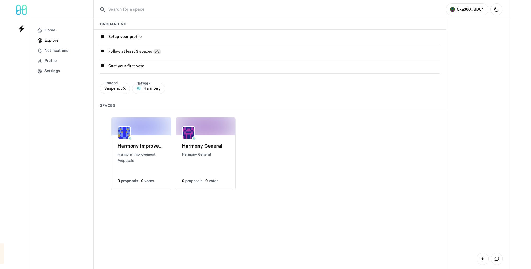The height and width of the screenshot is (269, 531).
Task: Click the 0/3 progress badge
Action: pyautogui.click(x=157, y=52)
